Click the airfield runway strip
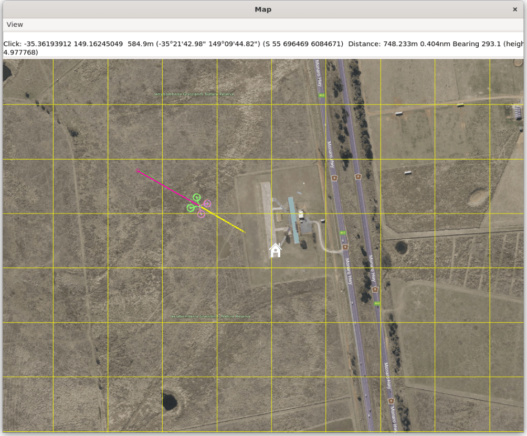Viewport: 527px width, 436px height. (266, 210)
